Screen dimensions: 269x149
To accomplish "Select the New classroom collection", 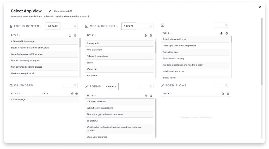I will pyautogui.click(x=119, y=50).
